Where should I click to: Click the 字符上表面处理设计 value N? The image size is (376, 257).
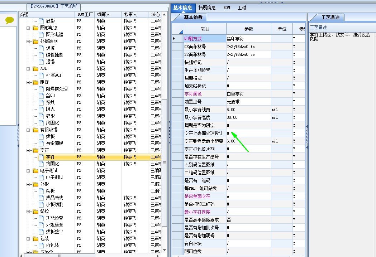coord(249,133)
